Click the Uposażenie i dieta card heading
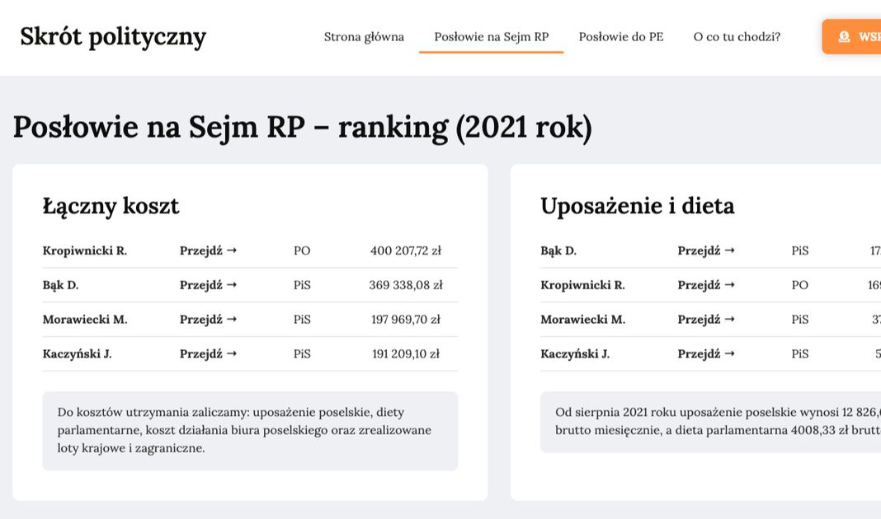Image resolution: width=881 pixels, height=519 pixels. pos(637,206)
